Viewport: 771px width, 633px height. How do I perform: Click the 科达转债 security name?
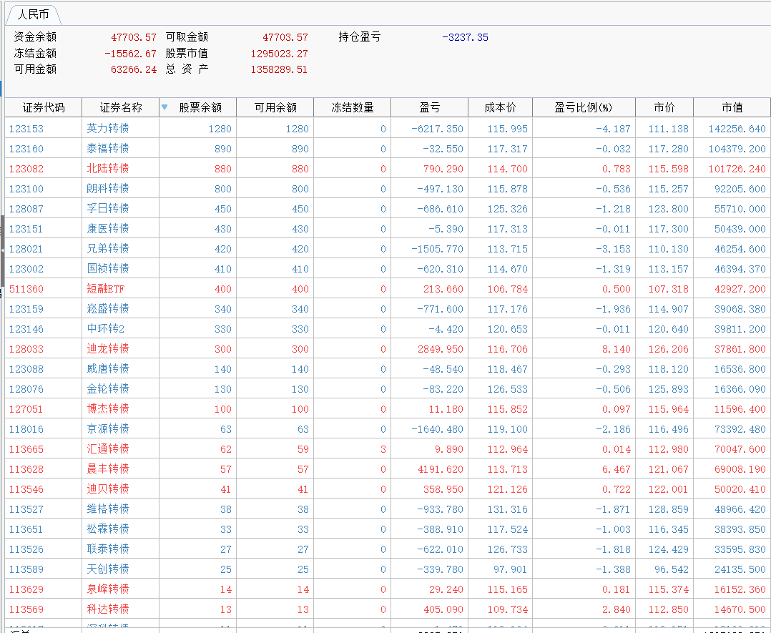(x=107, y=609)
